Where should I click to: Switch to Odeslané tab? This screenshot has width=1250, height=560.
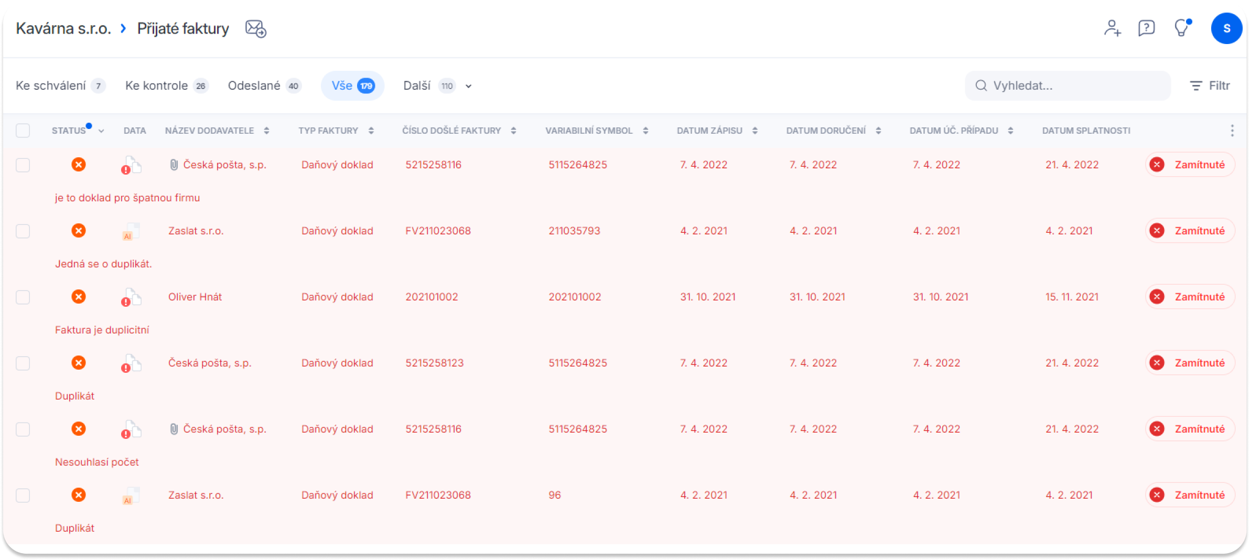[x=264, y=85]
